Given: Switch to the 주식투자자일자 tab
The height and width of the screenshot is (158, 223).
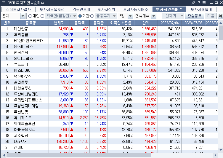Looking at the screenshot, I should tap(18, 9).
